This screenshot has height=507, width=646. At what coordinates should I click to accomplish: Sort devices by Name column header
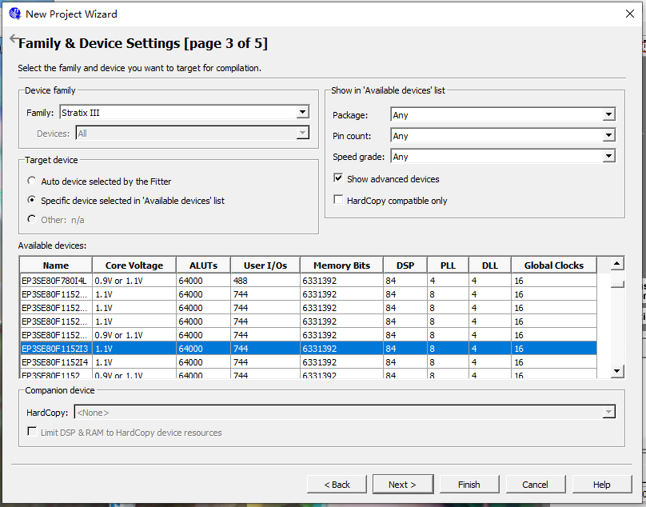(56, 265)
